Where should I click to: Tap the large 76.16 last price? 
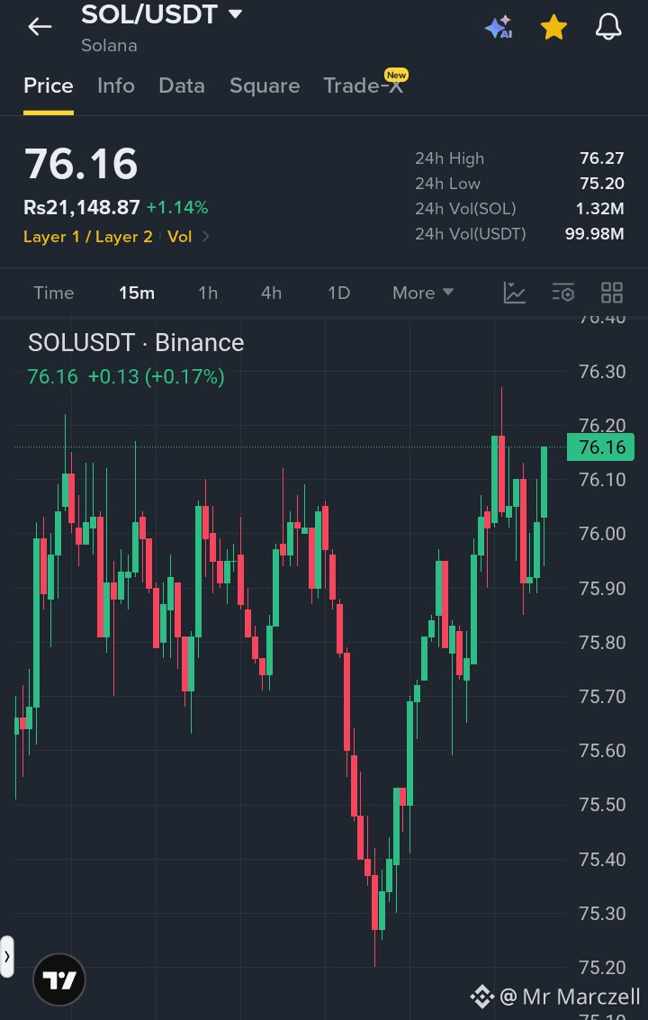[81, 163]
